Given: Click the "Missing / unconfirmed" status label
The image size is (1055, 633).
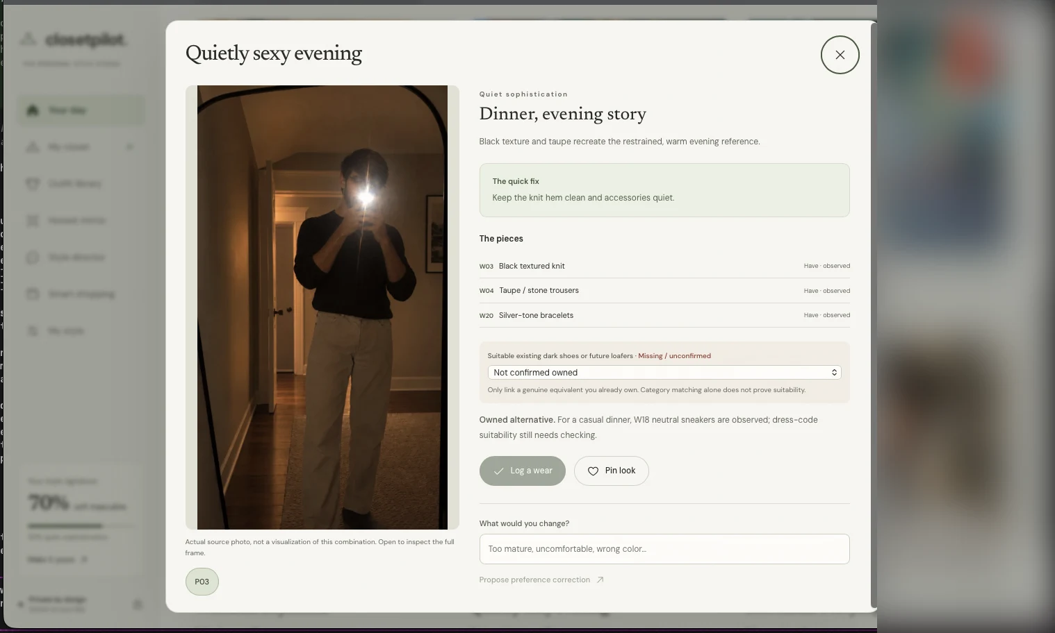Looking at the screenshot, I should (x=674, y=356).
